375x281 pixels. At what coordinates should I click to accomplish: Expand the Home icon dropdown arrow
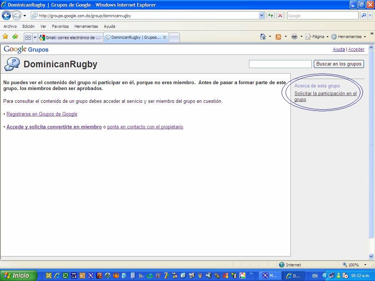click(x=270, y=37)
